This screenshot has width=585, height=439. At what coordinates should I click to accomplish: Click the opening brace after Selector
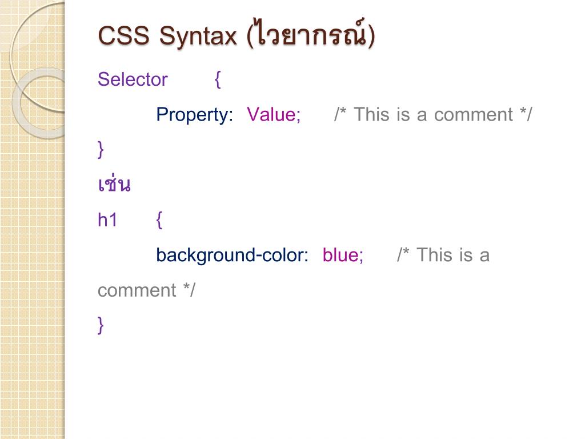[x=218, y=79]
